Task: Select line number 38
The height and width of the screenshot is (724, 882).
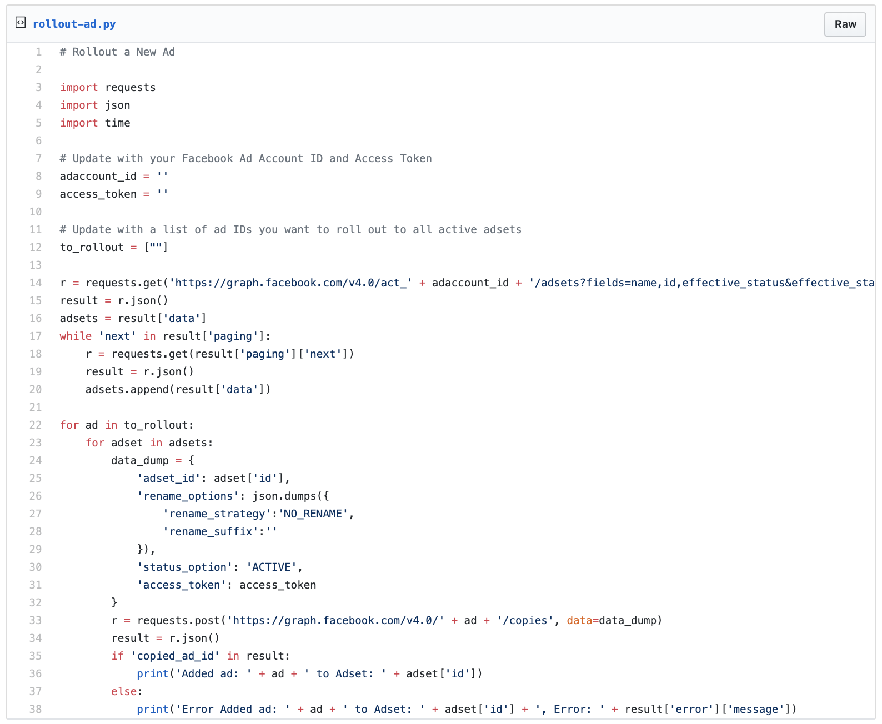Action: point(36,709)
